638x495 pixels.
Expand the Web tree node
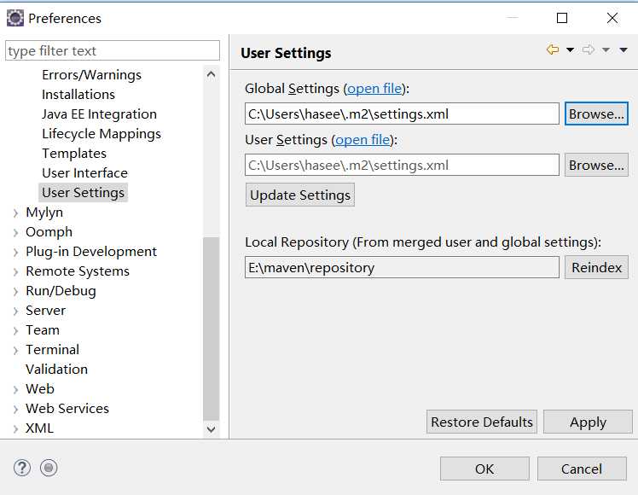pos(15,389)
